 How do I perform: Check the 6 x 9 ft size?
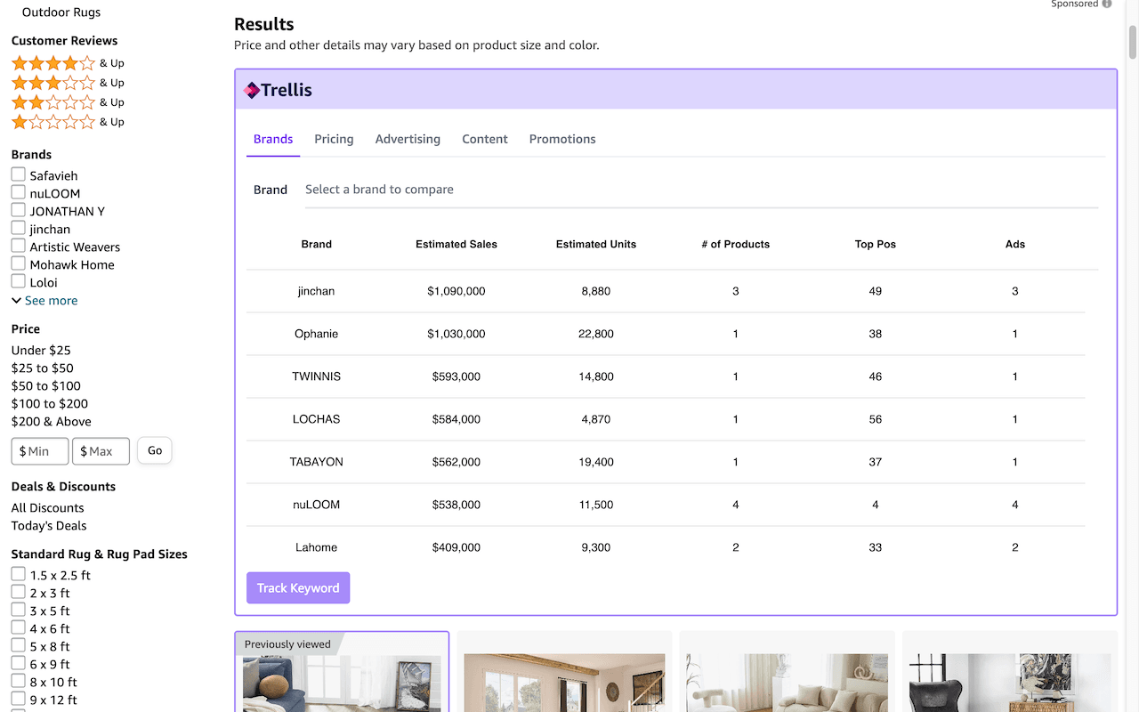click(x=18, y=663)
